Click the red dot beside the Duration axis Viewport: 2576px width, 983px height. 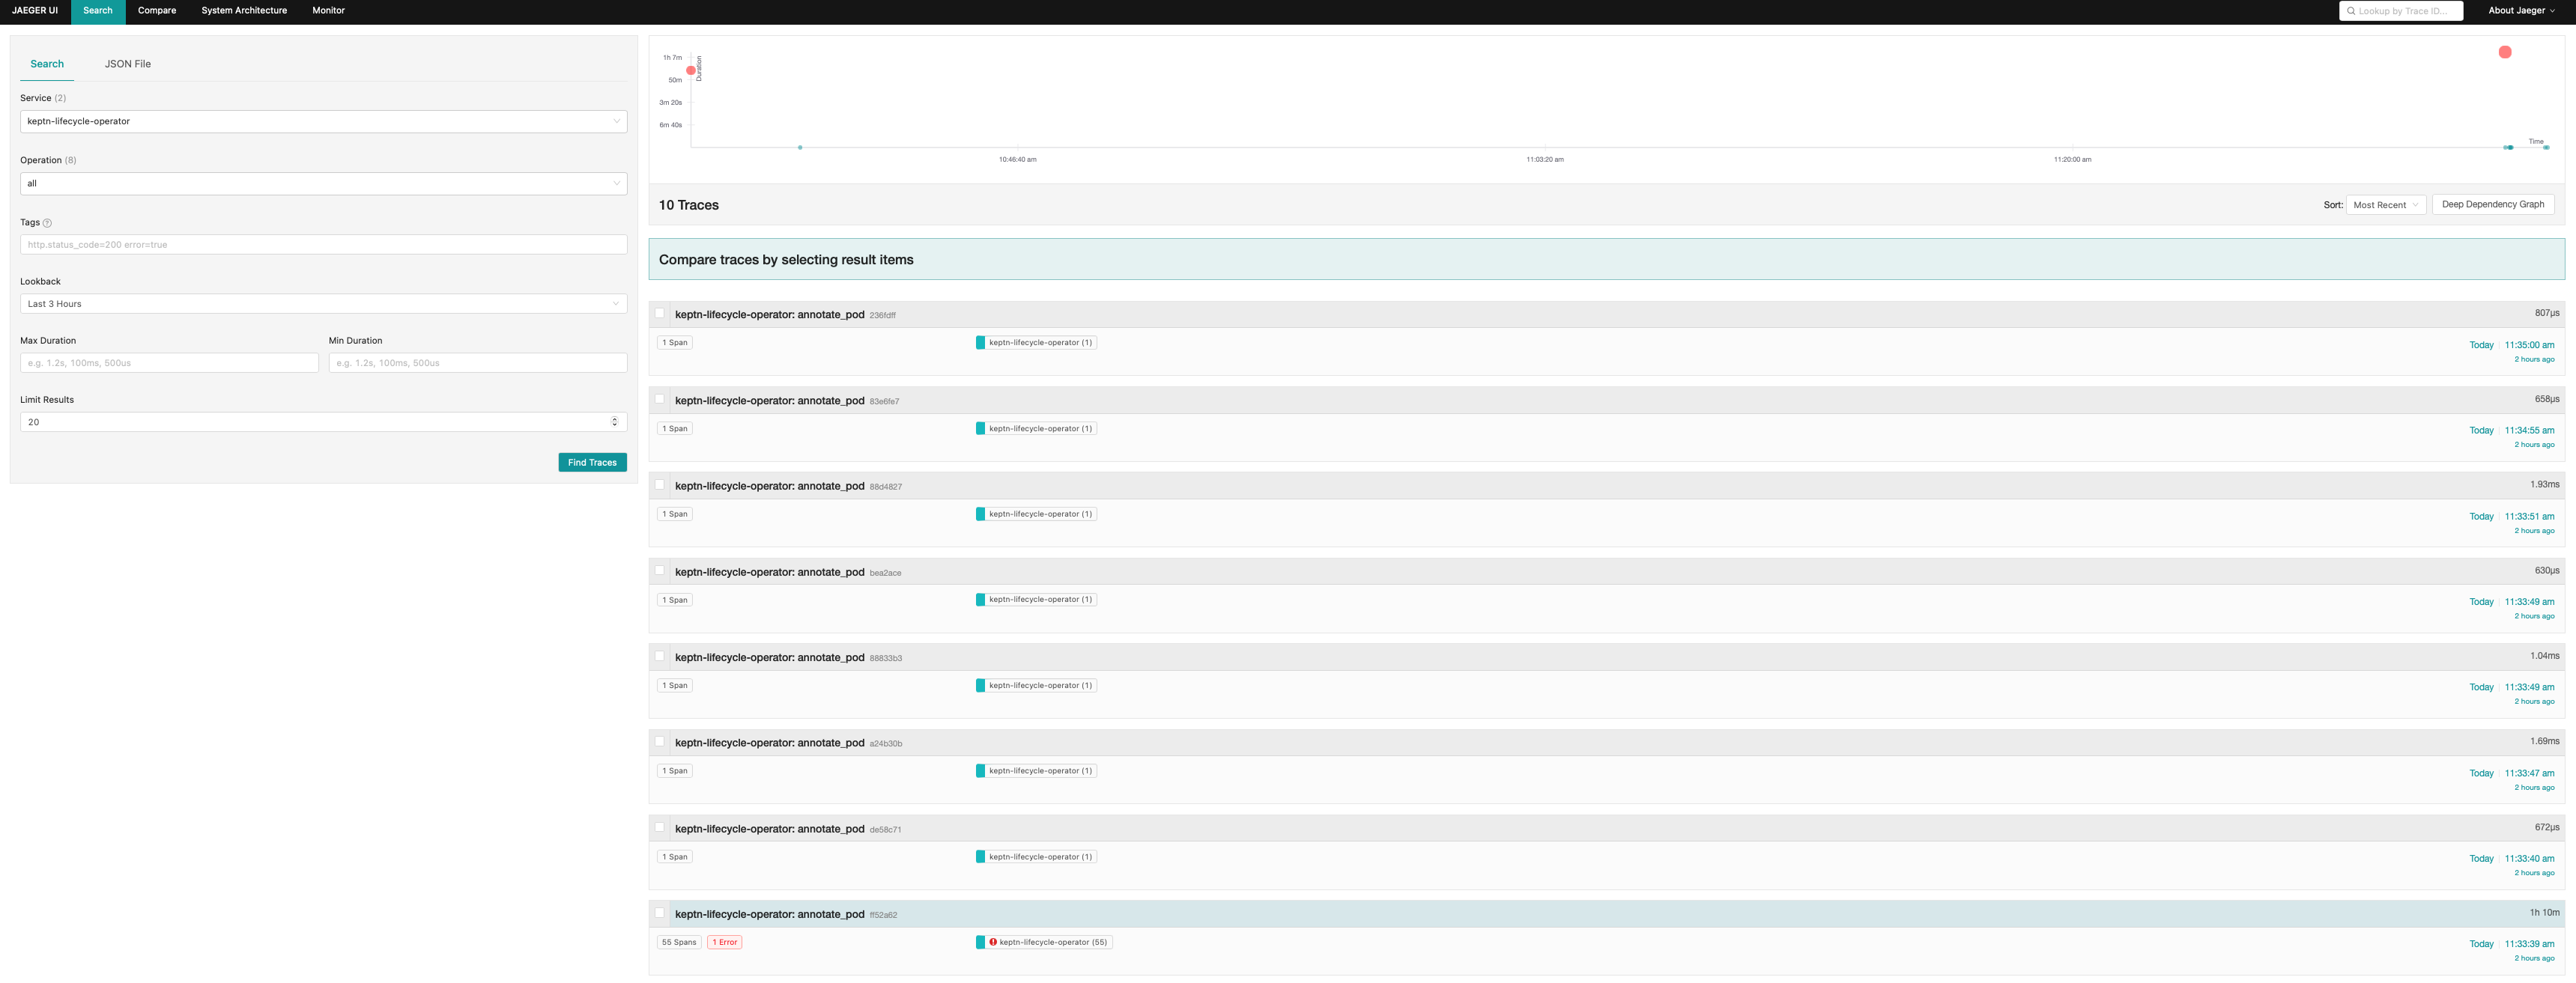click(x=691, y=70)
